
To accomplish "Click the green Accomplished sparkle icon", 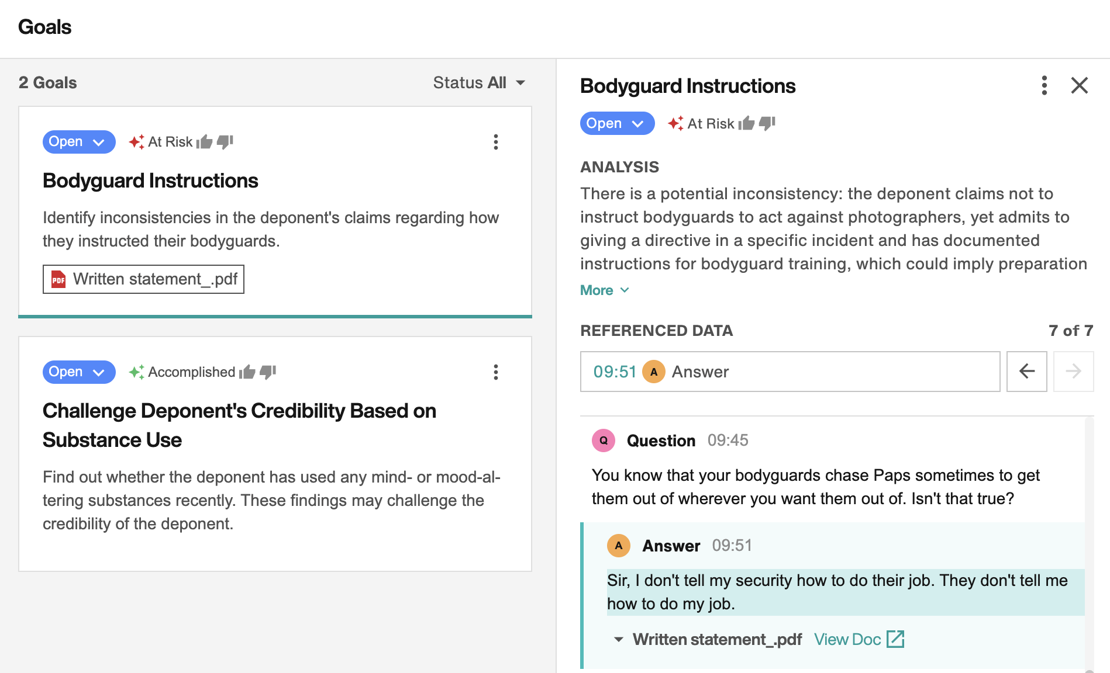I will [137, 372].
